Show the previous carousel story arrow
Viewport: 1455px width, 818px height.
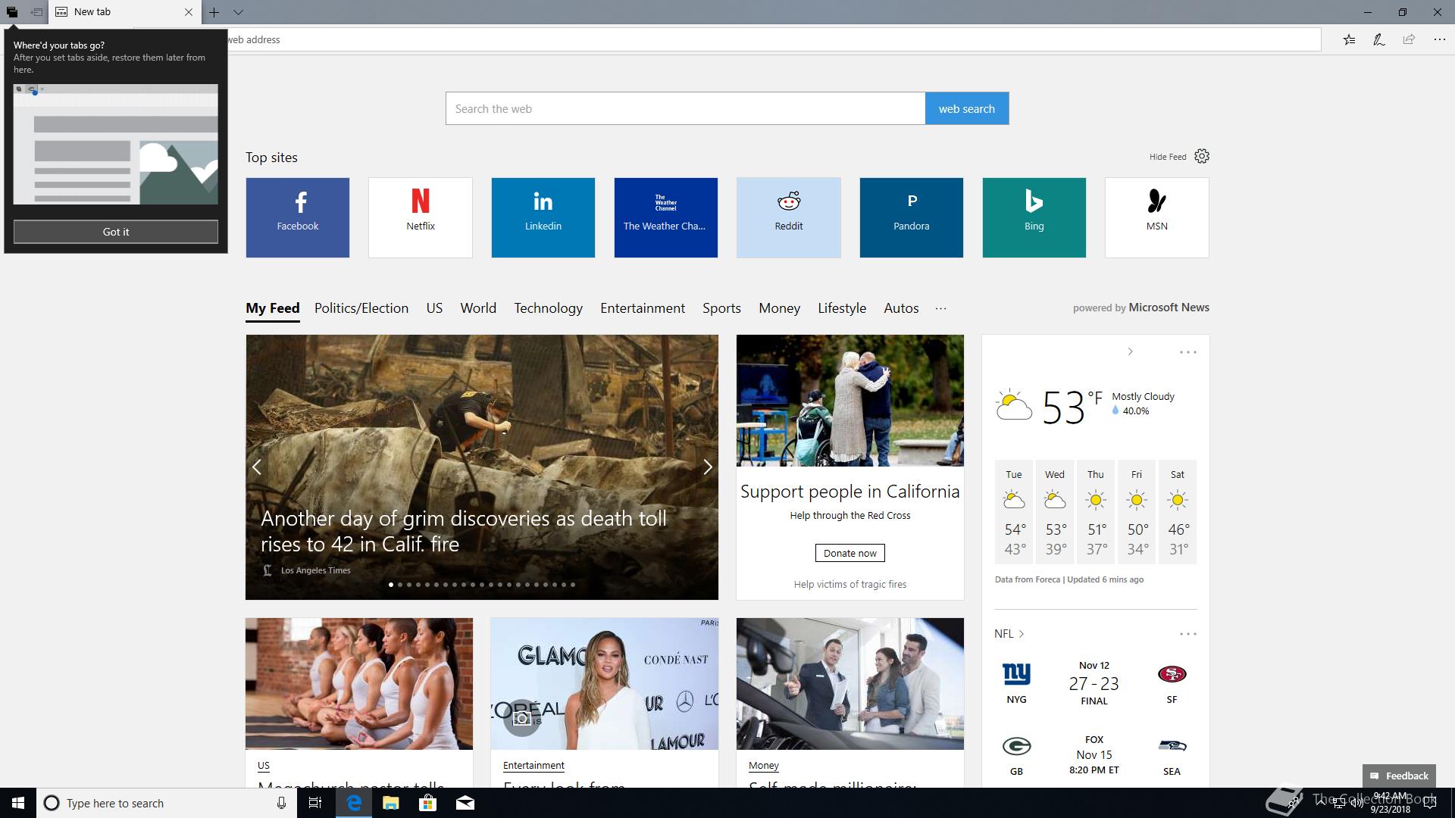point(257,467)
